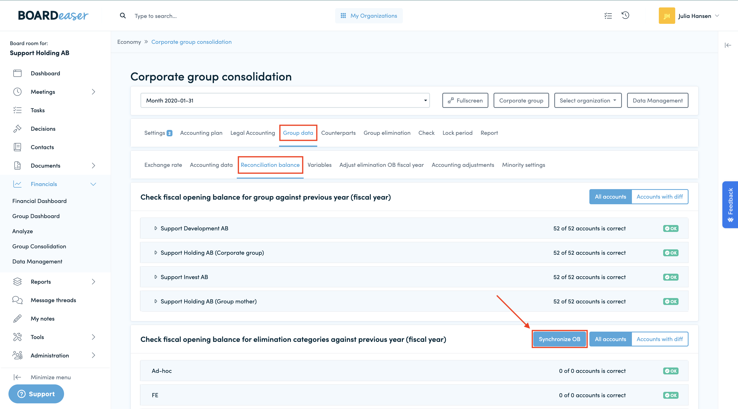Open the Minority settings sub-tab
The image size is (738, 409).
pyautogui.click(x=524, y=165)
